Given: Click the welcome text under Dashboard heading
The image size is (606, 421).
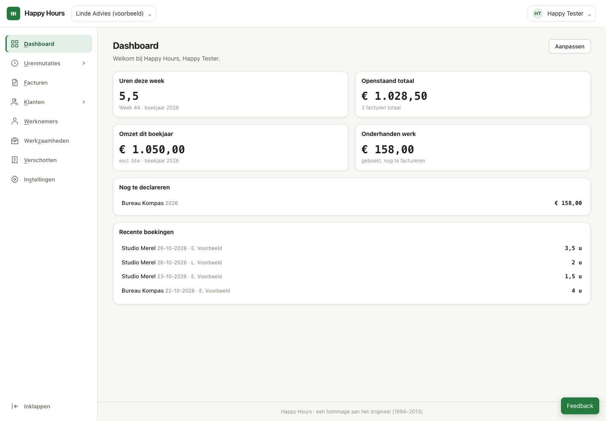Looking at the screenshot, I should [166, 59].
